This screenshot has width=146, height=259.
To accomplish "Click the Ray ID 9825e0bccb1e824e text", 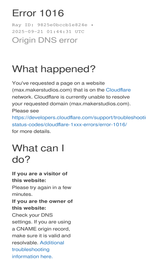I will (50, 25).
